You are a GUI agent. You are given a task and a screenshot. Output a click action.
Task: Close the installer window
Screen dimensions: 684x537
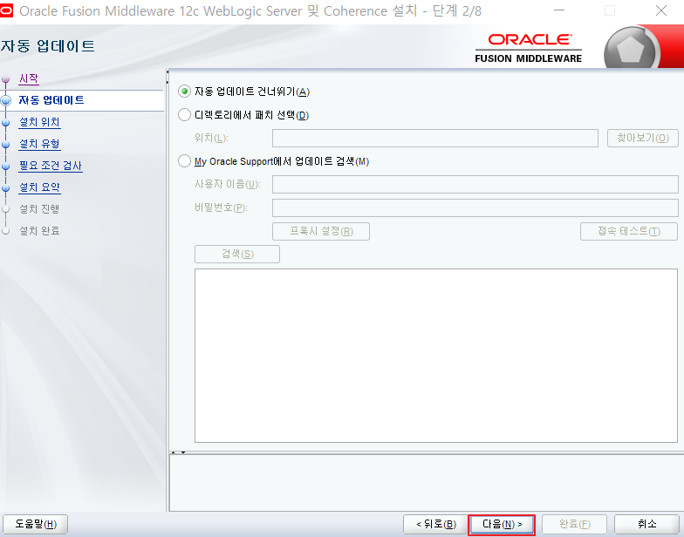click(661, 10)
